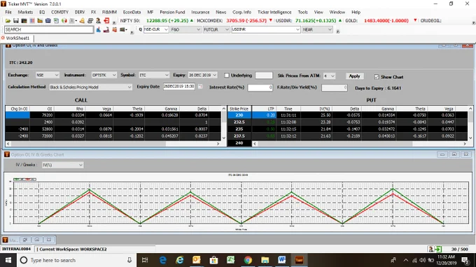Open Microsoft Edge from taskbar
Screen dimensions: 476x267
tap(162, 260)
